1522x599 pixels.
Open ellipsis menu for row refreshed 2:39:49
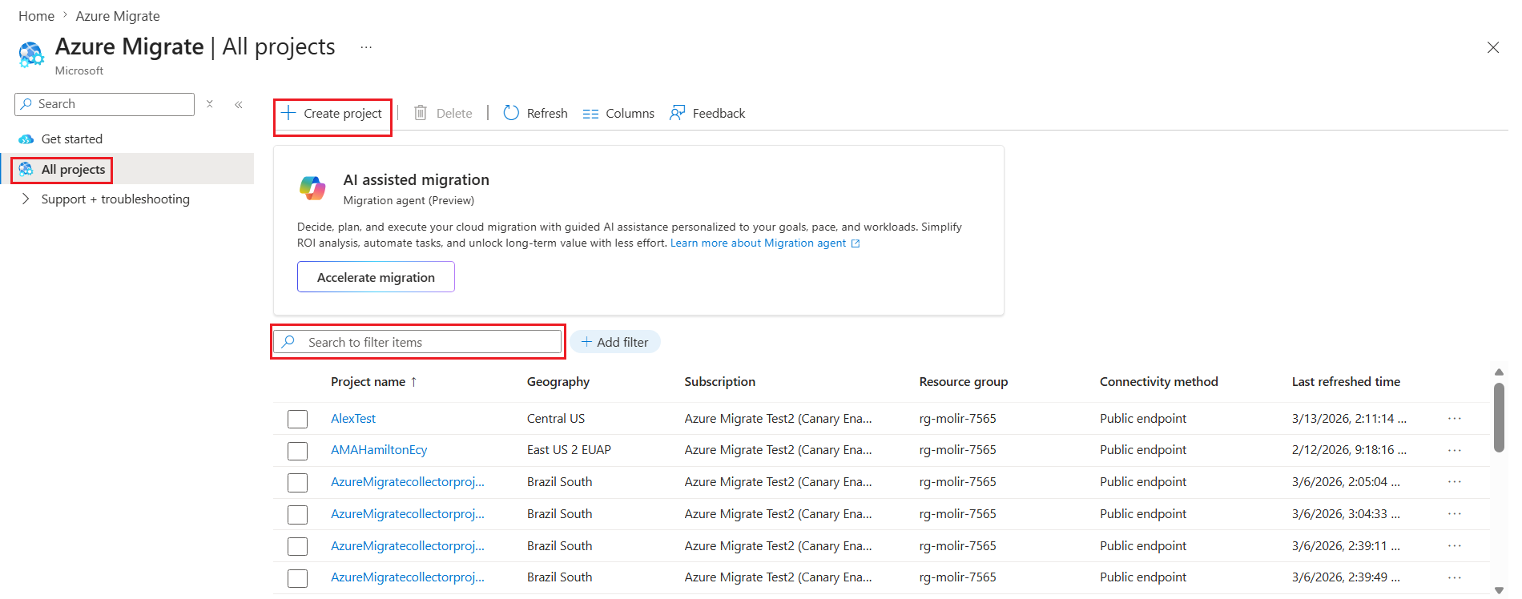tap(1455, 577)
